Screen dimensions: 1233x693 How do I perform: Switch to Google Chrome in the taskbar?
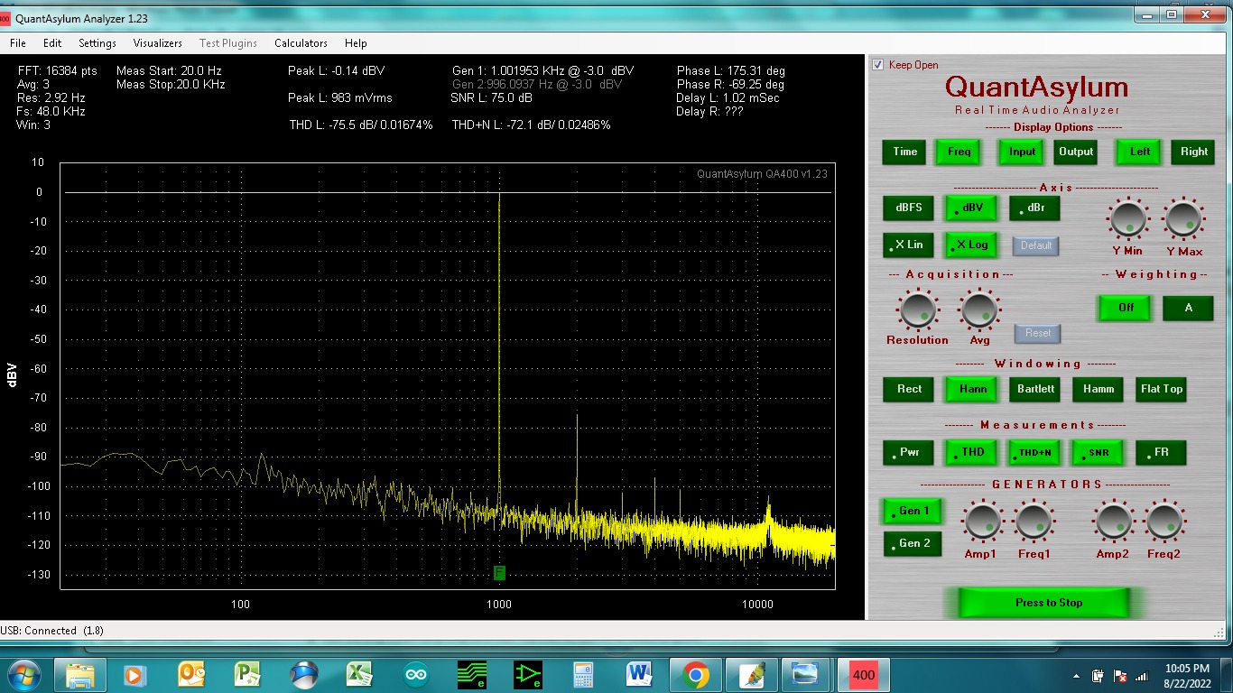point(695,675)
